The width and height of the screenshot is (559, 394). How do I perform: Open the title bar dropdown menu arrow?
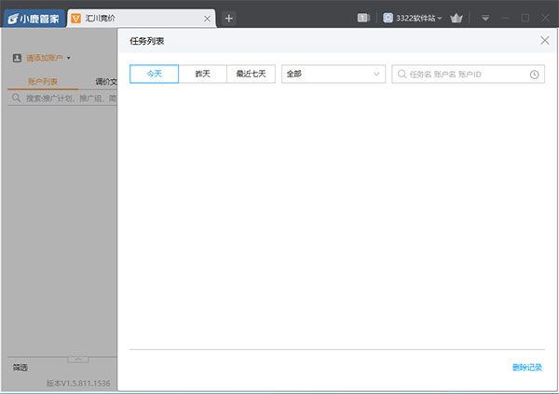(484, 18)
